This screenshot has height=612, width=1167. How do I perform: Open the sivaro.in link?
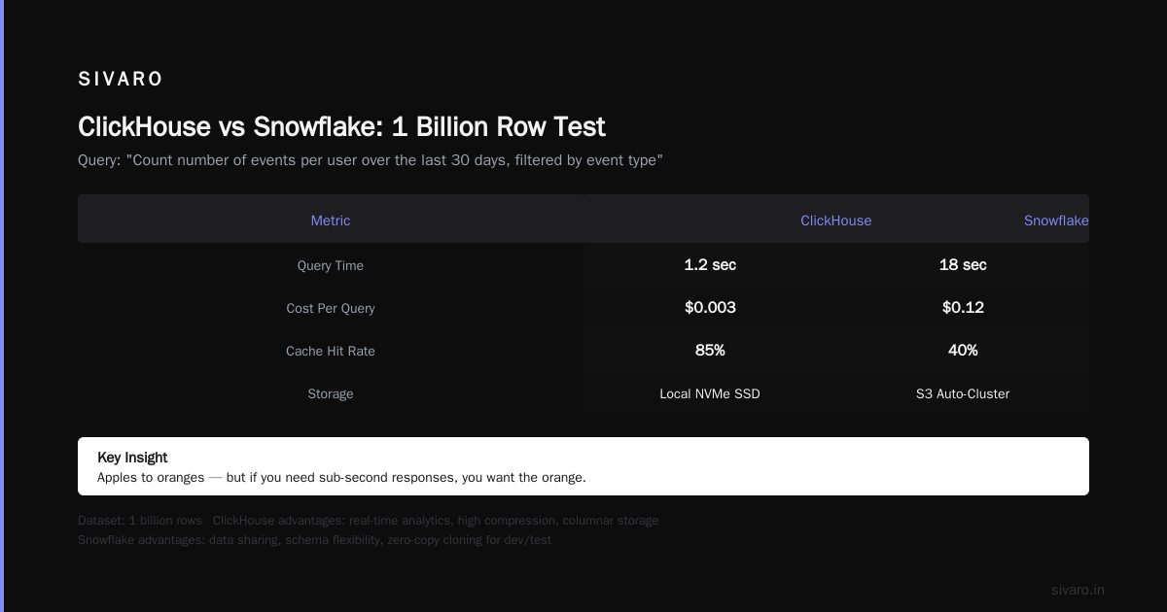pyautogui.click(x=1078, y=590)
